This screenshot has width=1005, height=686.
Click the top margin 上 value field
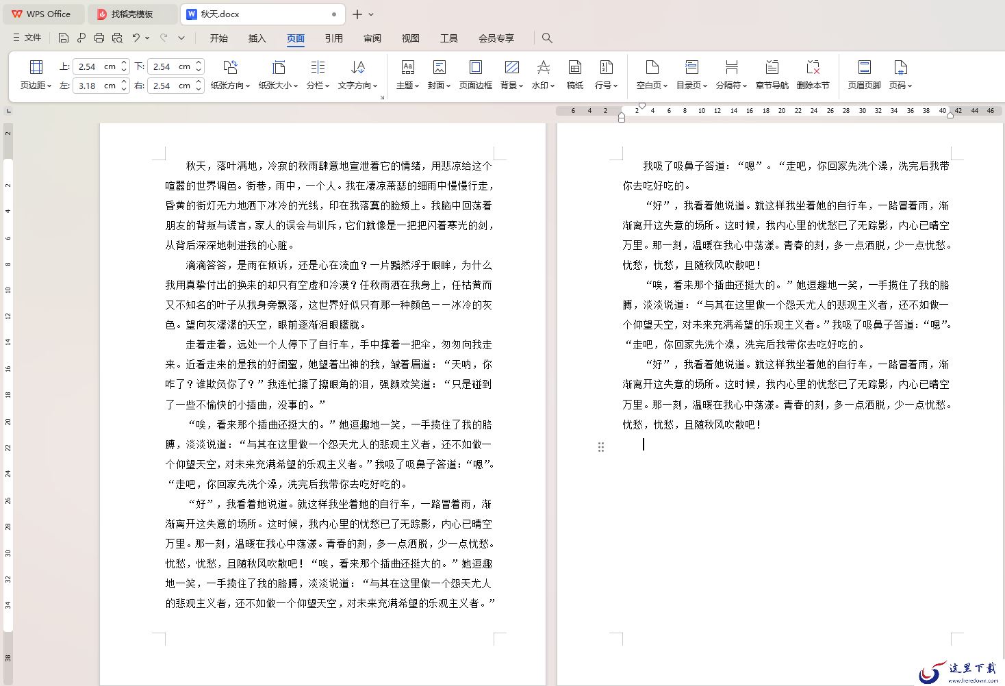pyautogui.click(x=95, y=66)
